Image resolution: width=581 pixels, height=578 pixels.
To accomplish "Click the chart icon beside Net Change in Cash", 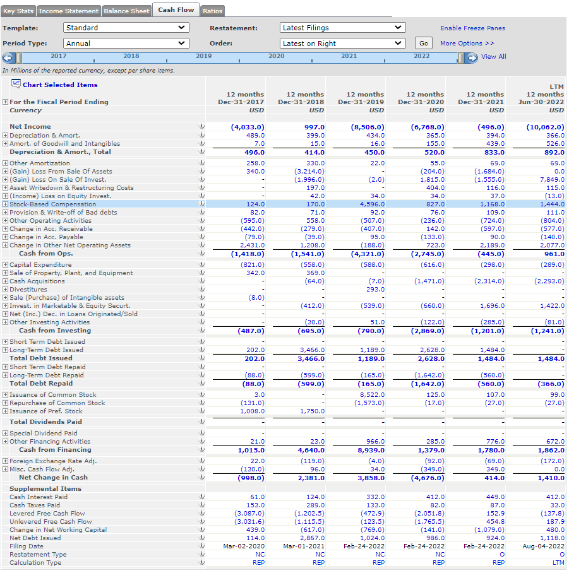I will [201, 478].
